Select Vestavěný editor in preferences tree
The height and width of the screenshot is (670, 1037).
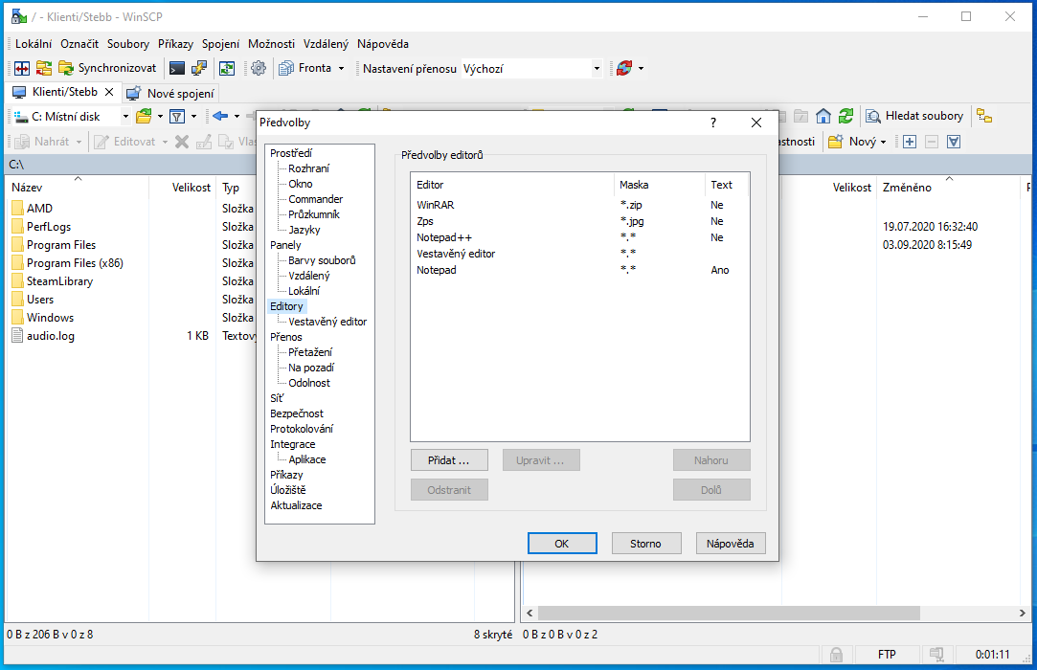[327, 322]
